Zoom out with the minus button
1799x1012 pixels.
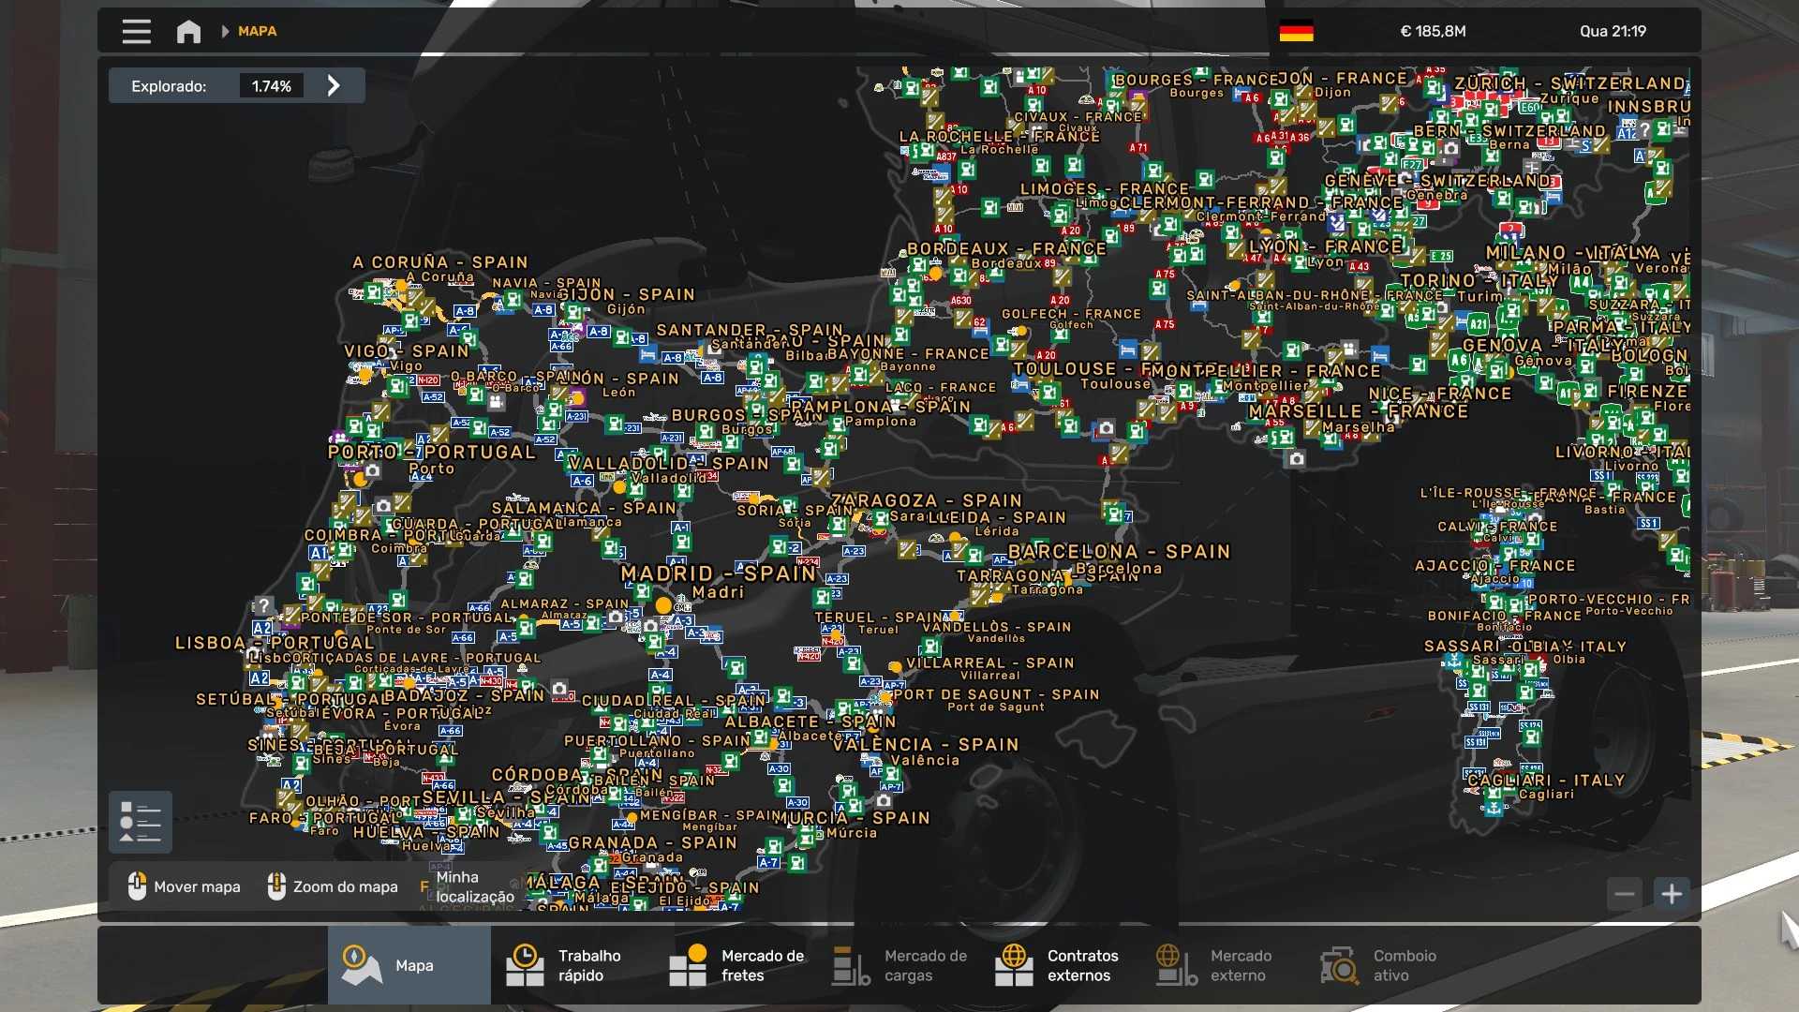1625,894
